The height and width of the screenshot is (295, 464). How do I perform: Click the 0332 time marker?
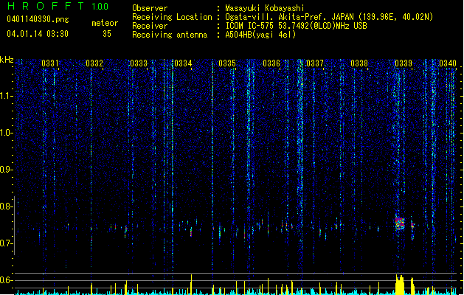(x=94, y=63)
